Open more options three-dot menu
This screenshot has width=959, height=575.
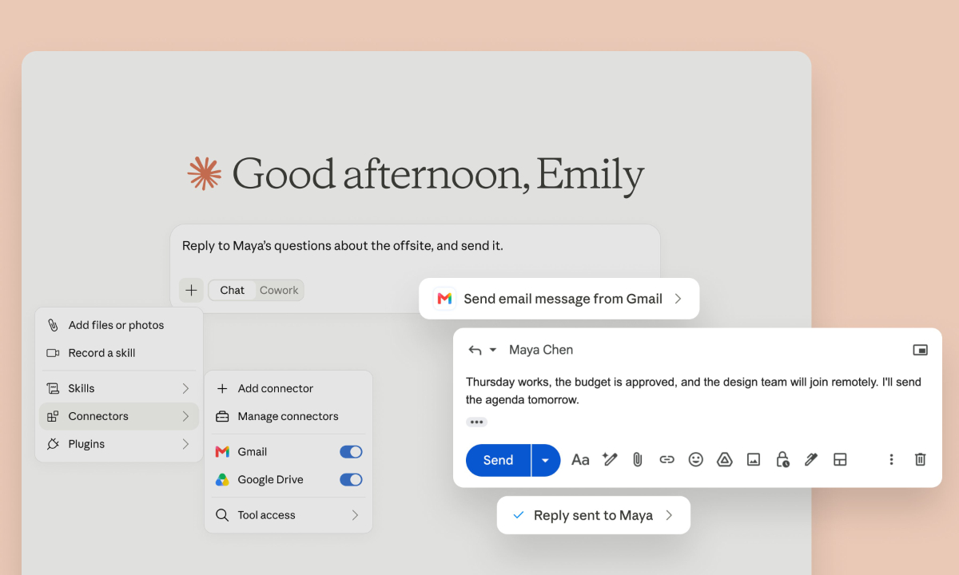[891, 459]
